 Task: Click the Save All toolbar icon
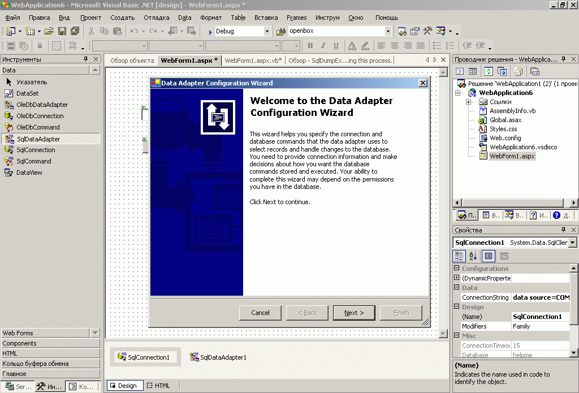(75, 32)
